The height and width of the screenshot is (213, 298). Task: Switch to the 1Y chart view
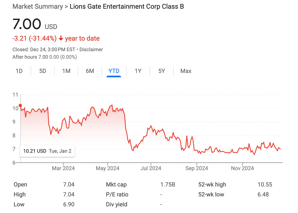[138, 71]
